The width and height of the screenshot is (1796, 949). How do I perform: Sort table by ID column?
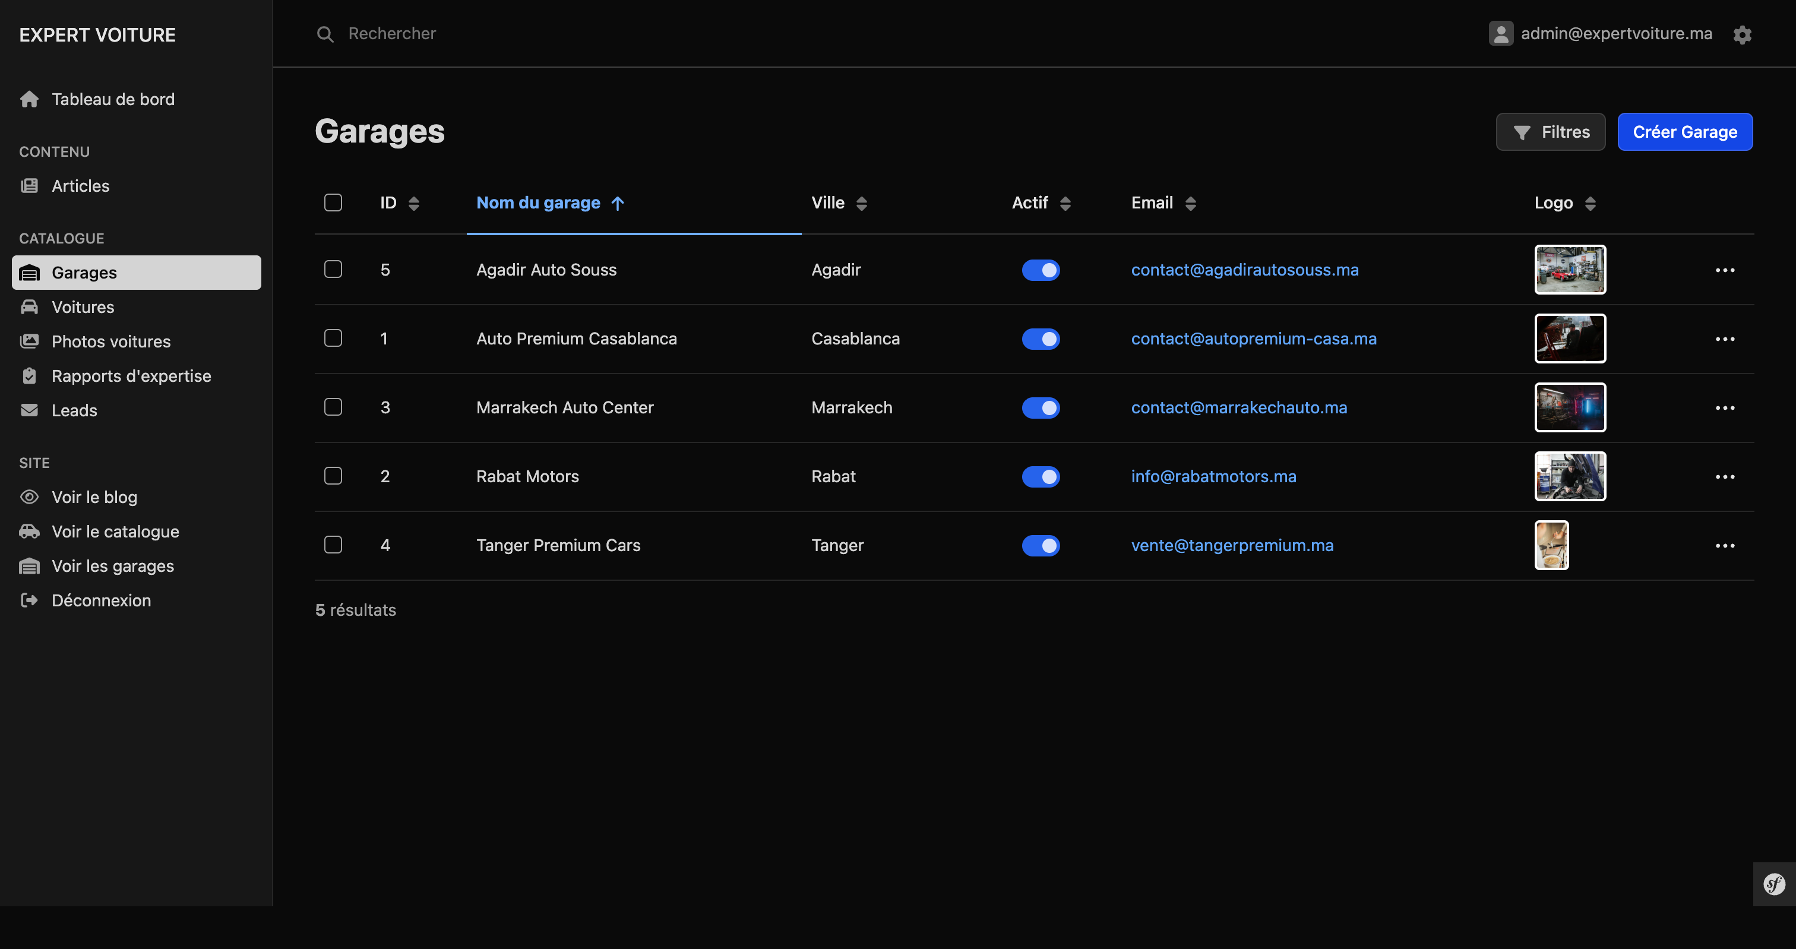400,203
